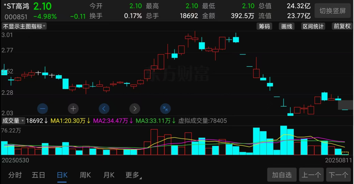Viewport: 354px width, 184px height.
Task: Click the price change value -0.11
Action: pos(78,16)
